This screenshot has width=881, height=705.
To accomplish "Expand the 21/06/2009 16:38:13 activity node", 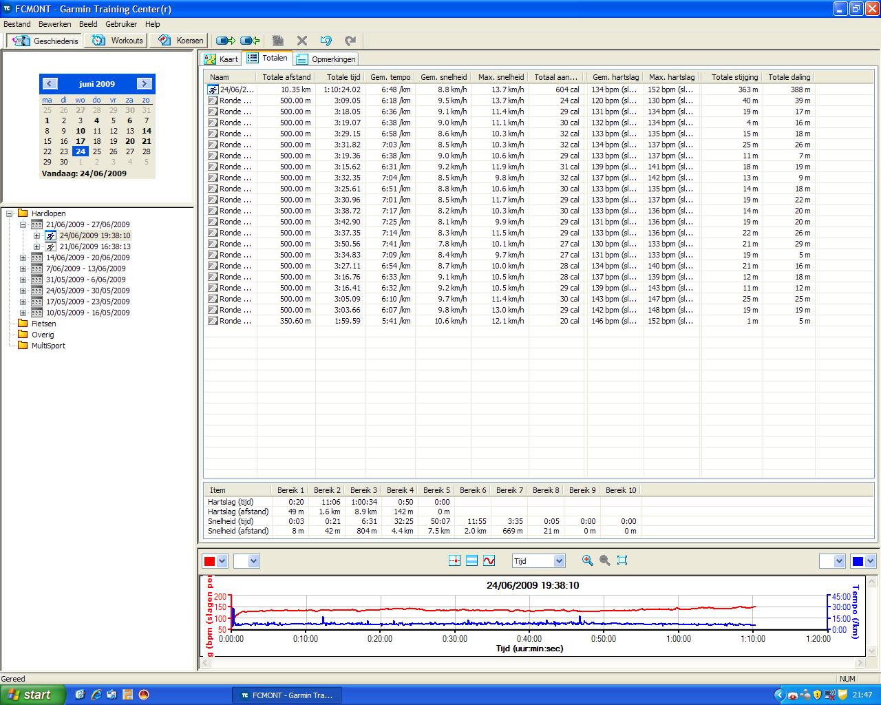I will point(37,246).
